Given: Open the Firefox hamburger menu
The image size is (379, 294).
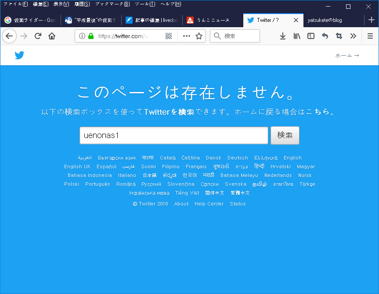Looking at the screenshot, I should pyautogui.click(x=370, y=36).
